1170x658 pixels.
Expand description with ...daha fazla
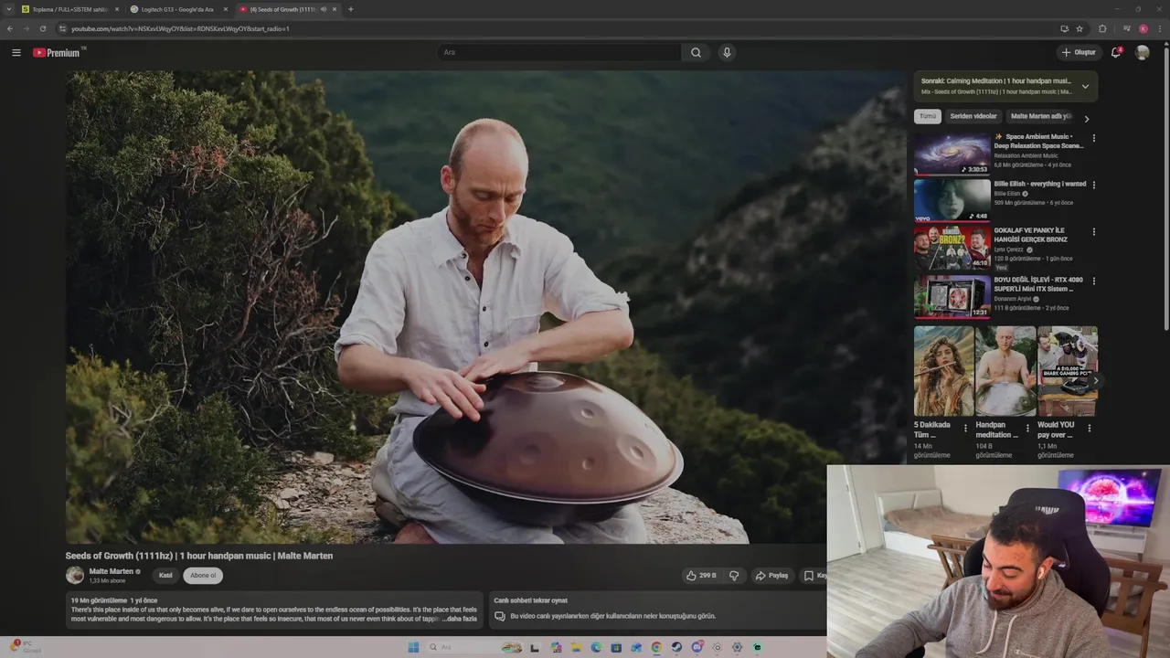(x=460, y=619)
